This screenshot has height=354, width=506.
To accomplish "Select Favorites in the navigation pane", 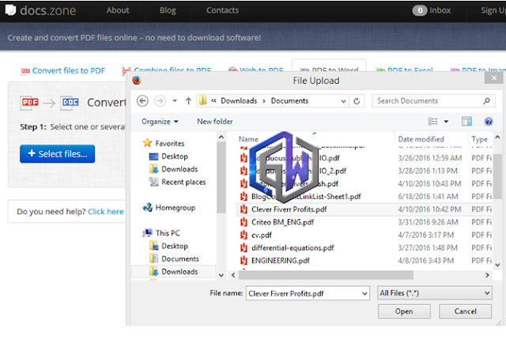I will [169, 143].
